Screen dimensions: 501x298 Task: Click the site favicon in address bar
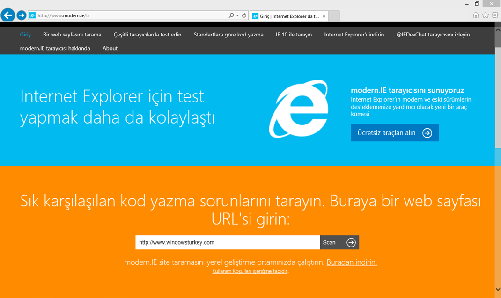(x=33, y=15)
